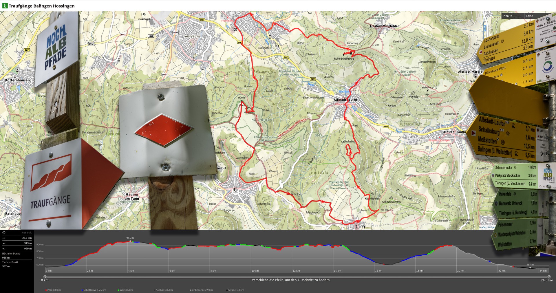Click the Schotterweg 4,6 km legend entry
The width and height of the screenshot is (556, 293).
tap(94, 290)
